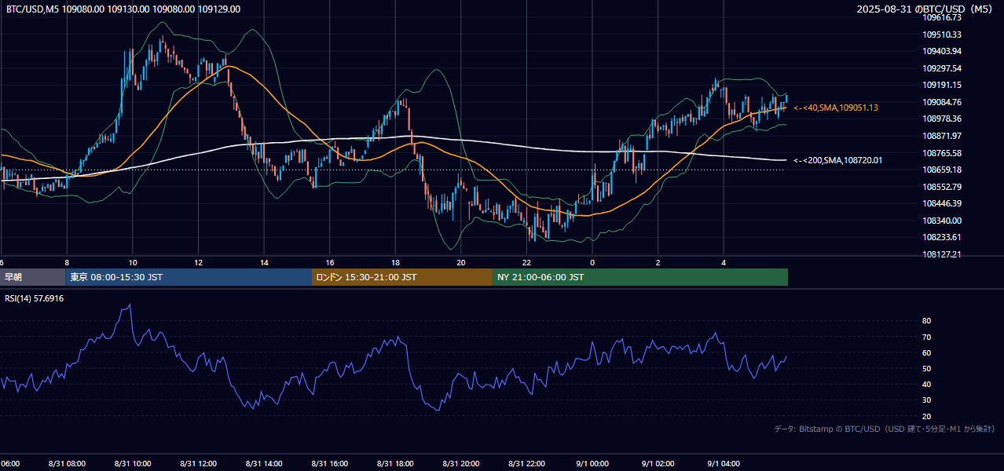
Task: Click the 8/31 16:00 date axis label
Action: coord(330,464)
